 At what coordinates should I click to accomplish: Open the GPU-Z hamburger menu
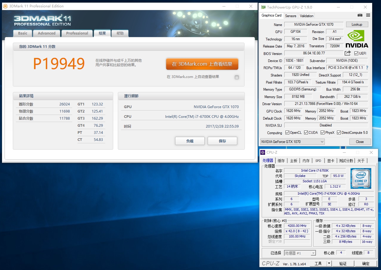pyautogui.click(x=368, y=15)
